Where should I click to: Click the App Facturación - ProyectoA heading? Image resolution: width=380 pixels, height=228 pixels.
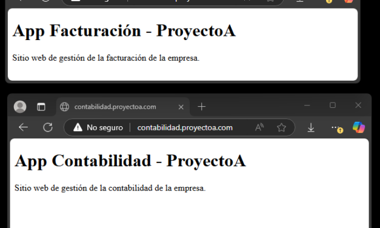pyautogui.click(x=124, y=31)
